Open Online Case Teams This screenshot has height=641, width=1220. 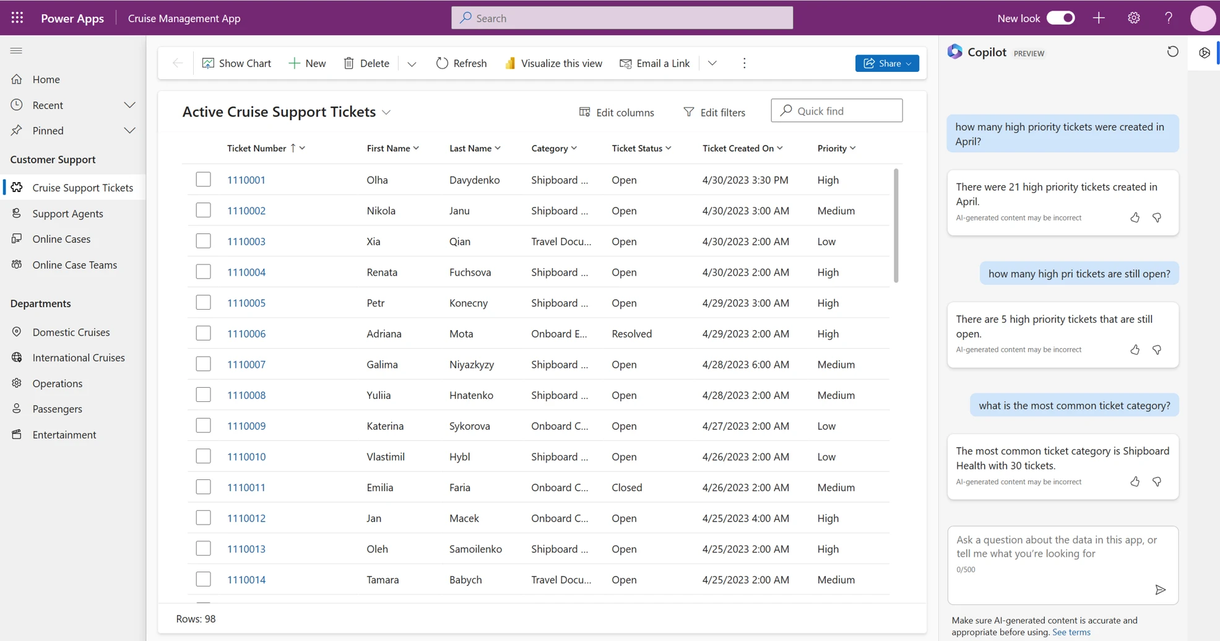click(x=74, y=264)
